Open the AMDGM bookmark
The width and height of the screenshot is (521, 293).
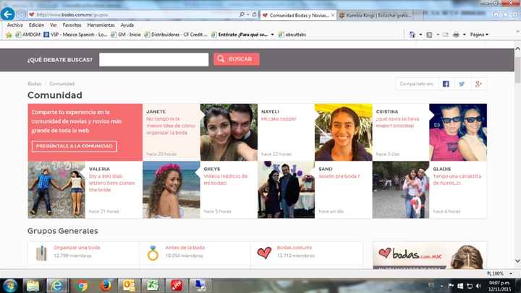pos(28,35)
